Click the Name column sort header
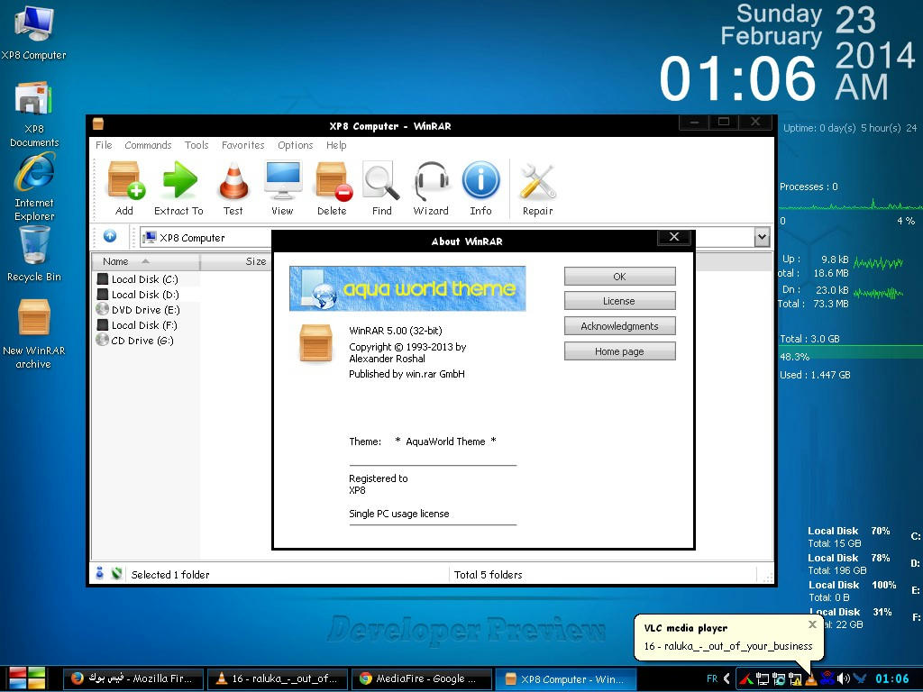This screenshot has height=692, width=923. pos(146,261)
